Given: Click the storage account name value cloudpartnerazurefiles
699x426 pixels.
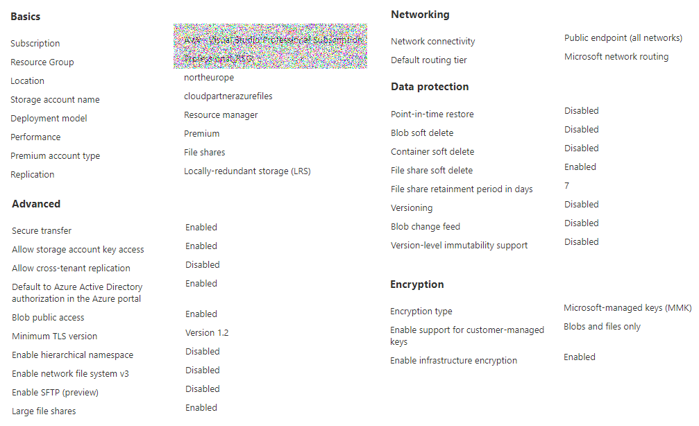Looking at the screenshot, I should tap(228, 96).
